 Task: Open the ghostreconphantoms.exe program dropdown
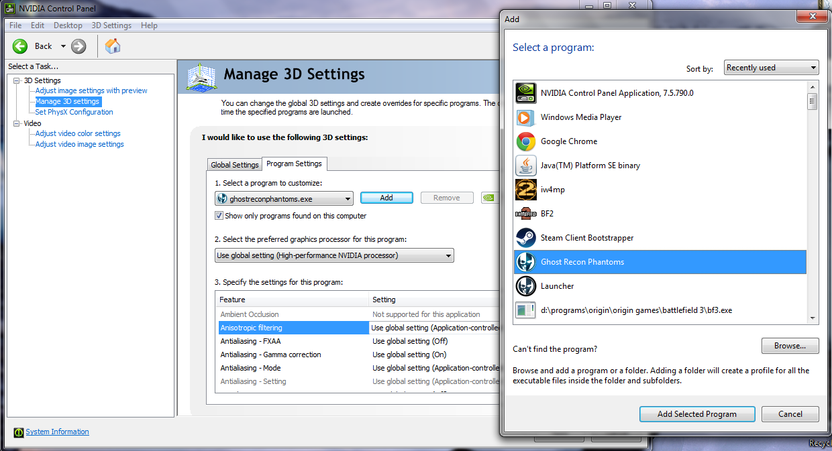(x=284, y=198)
